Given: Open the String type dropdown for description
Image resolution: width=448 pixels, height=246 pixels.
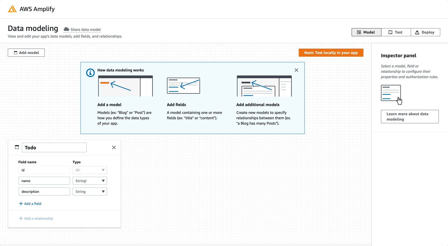Looking at the screenshot, I should coord(90,191).
